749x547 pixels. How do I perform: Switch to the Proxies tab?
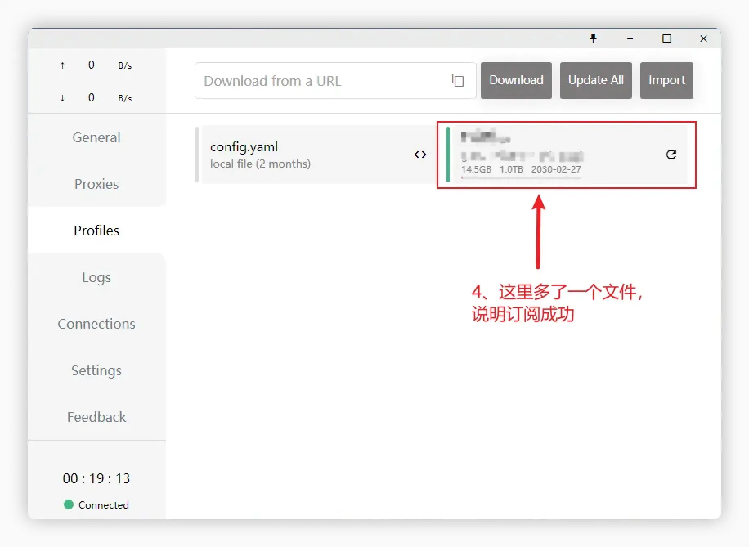pyautogui.click(x=96, y=184)
